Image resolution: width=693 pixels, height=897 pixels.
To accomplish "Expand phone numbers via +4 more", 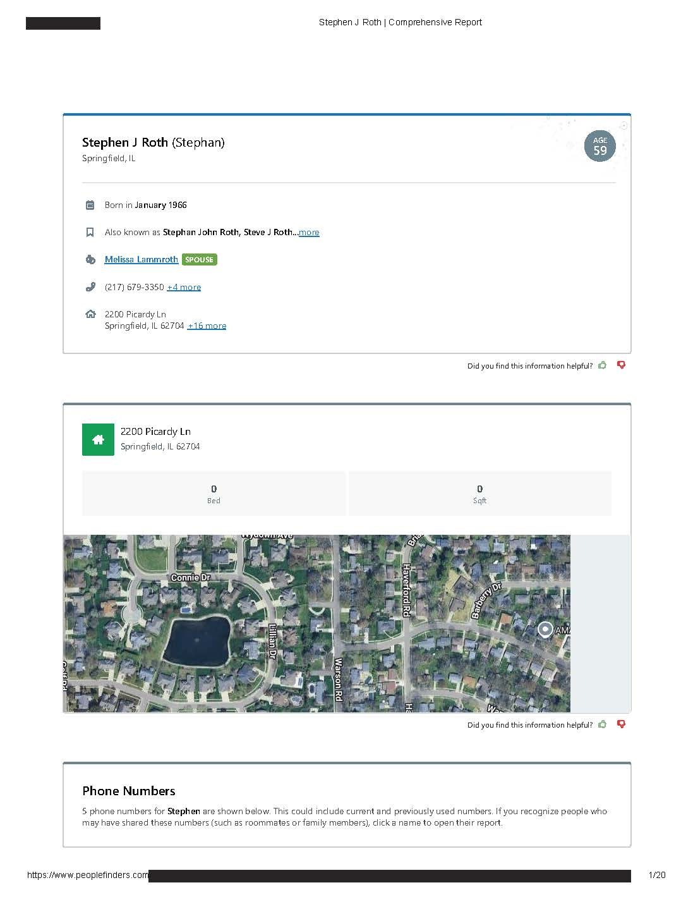I will 184,287.
